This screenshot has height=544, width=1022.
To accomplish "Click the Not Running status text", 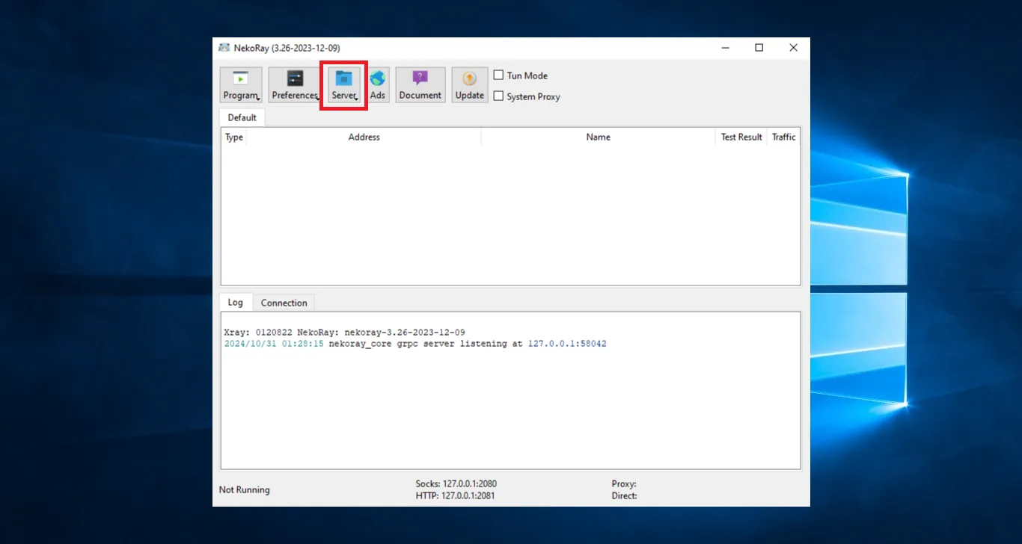I will coord(245,489).
